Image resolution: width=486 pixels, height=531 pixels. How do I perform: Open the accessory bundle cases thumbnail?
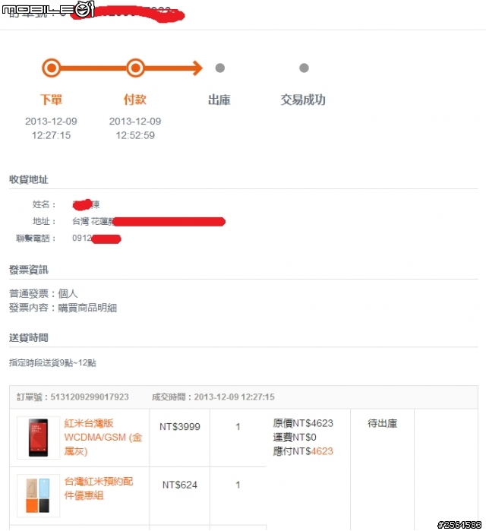pyautogui.click(x=38, y=496)
